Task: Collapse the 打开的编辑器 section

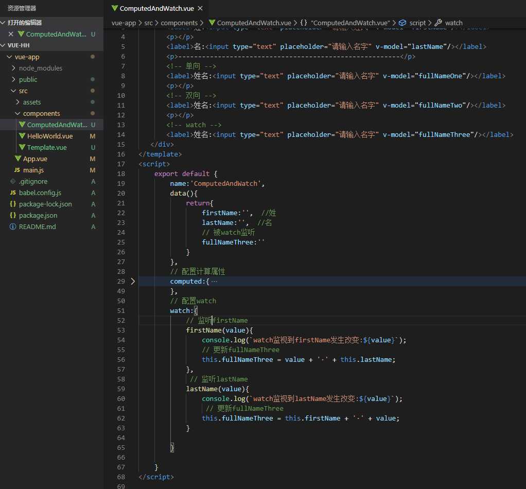Action: [3, 23]
